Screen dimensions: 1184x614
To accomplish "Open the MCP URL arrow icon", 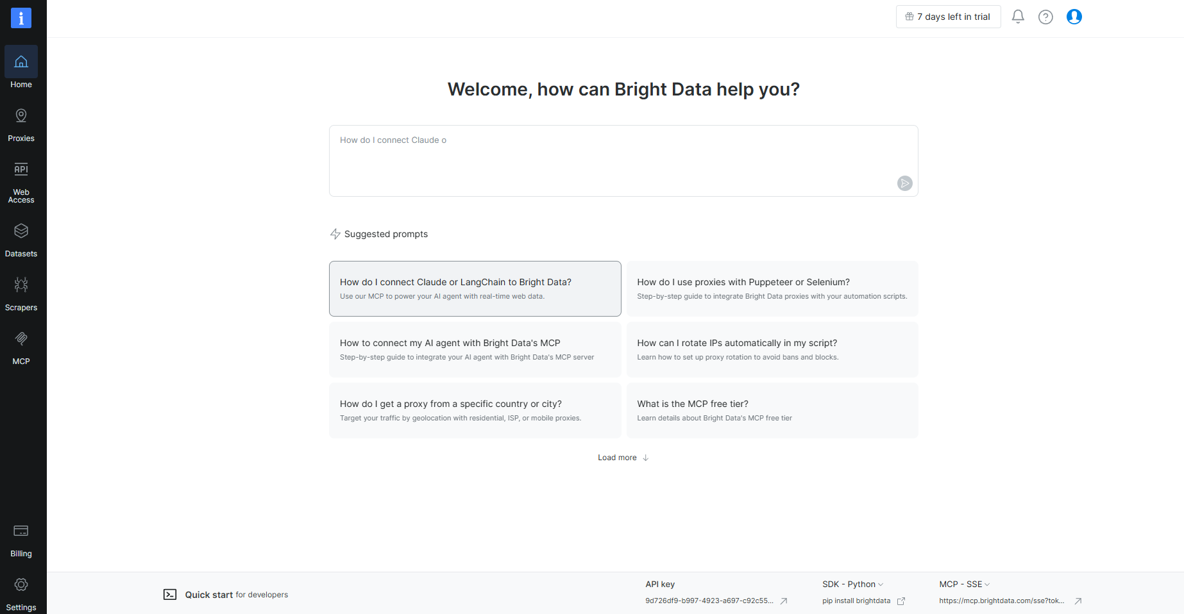I will pyautogui.click(x=1078, y=601).
